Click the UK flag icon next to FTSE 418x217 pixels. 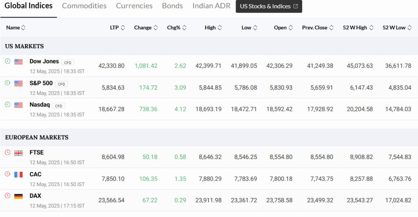18,153
